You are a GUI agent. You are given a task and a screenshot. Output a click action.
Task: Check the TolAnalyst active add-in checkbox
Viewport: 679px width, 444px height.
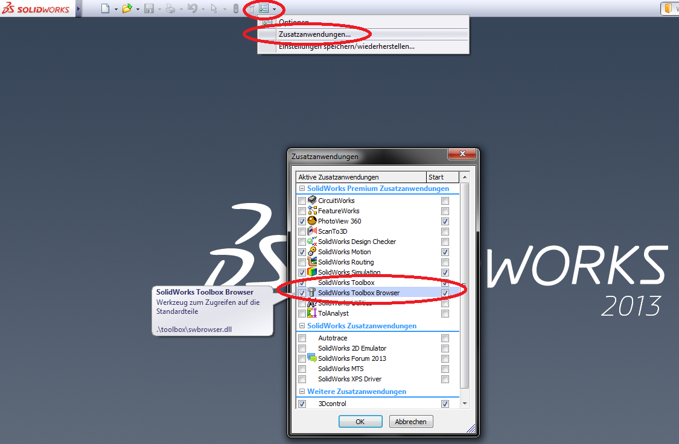click(302, 313)
